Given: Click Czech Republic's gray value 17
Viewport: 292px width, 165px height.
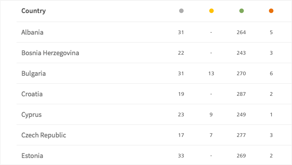Looking at the screenshot, I should point(181,135).
